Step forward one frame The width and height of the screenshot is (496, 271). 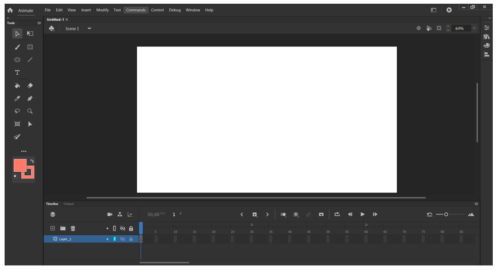pos(375,214)
